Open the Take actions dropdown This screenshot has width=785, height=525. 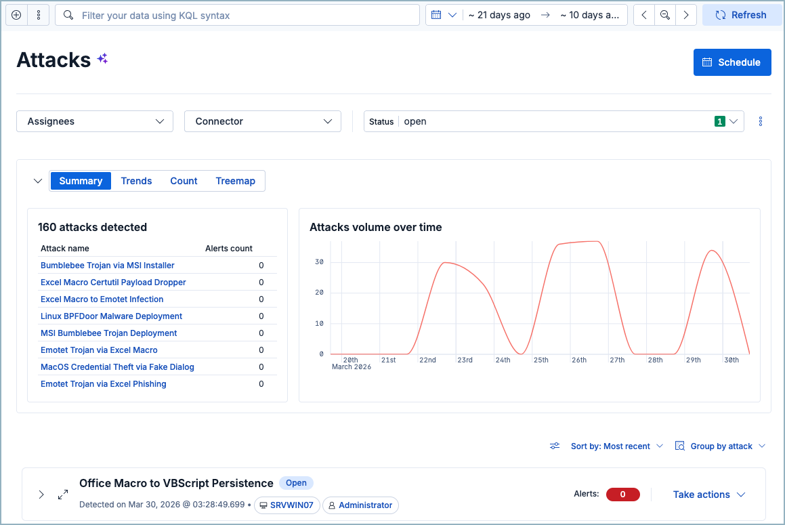click(x=709, y=495)
